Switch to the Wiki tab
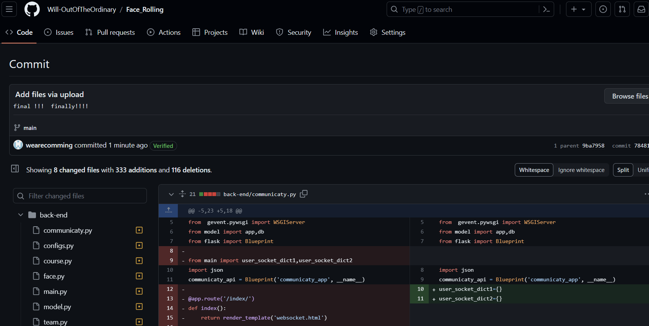649x326 pixels. tap(252, 32)
